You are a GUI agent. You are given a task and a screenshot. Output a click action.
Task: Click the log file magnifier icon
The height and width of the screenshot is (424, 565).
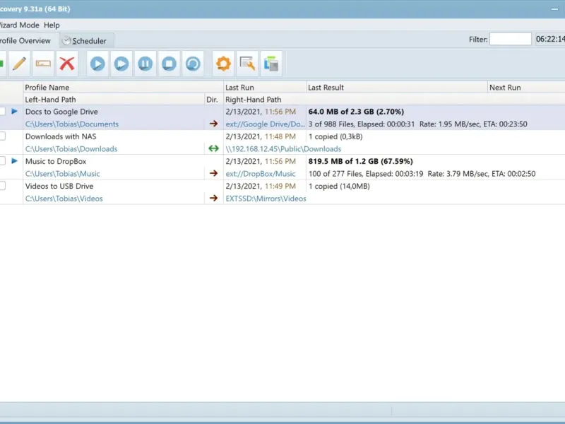pyautogui.click(x=247, y=64)
